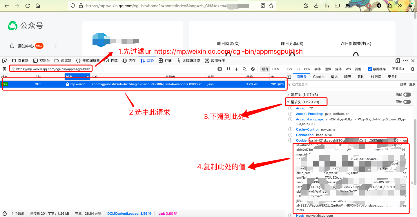Open the list~b~vendors initiator link
Viewport: 417px width, 217px height.
tap(185, 84)
